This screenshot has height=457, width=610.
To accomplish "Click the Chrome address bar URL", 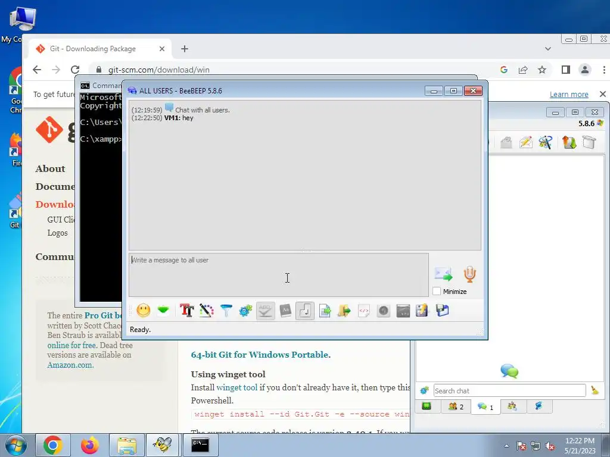I will point(158,70).
